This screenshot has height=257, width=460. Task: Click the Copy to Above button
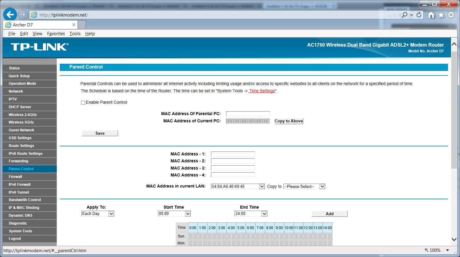click(289, 121)
